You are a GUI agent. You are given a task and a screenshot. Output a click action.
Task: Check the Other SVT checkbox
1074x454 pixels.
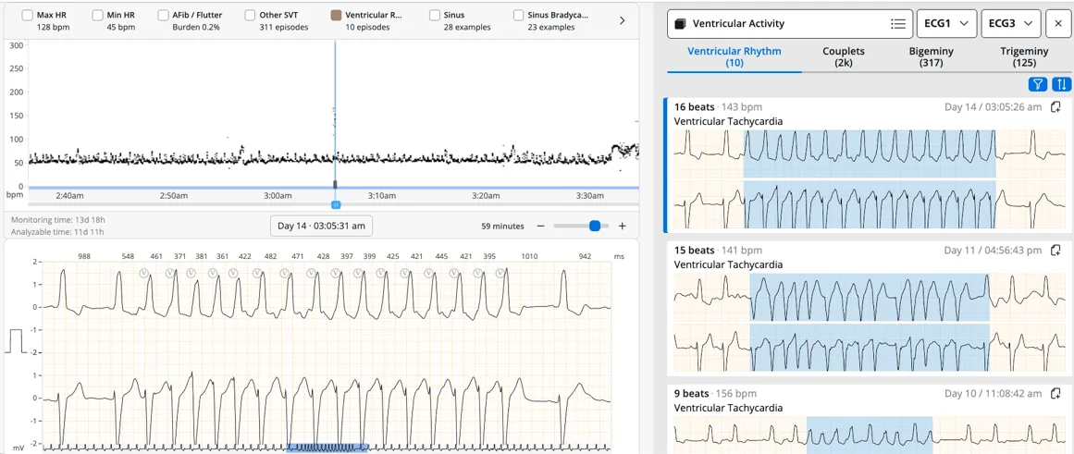click(x=250, y=15)
